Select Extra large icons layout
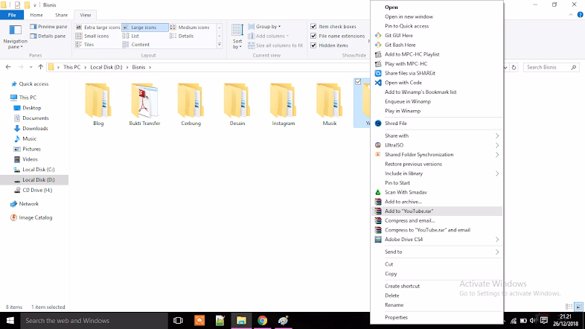This screenshot has height=329, width=585. click(97, 28)
